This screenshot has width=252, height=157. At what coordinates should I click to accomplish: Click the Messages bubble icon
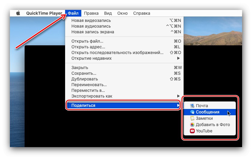[192, 112]
